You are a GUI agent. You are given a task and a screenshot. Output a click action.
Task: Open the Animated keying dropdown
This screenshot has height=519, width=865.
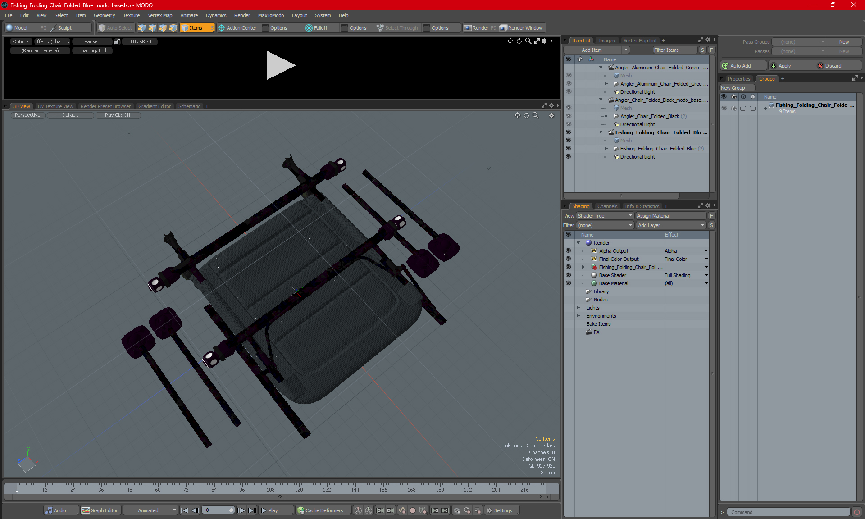click(150, 510)
